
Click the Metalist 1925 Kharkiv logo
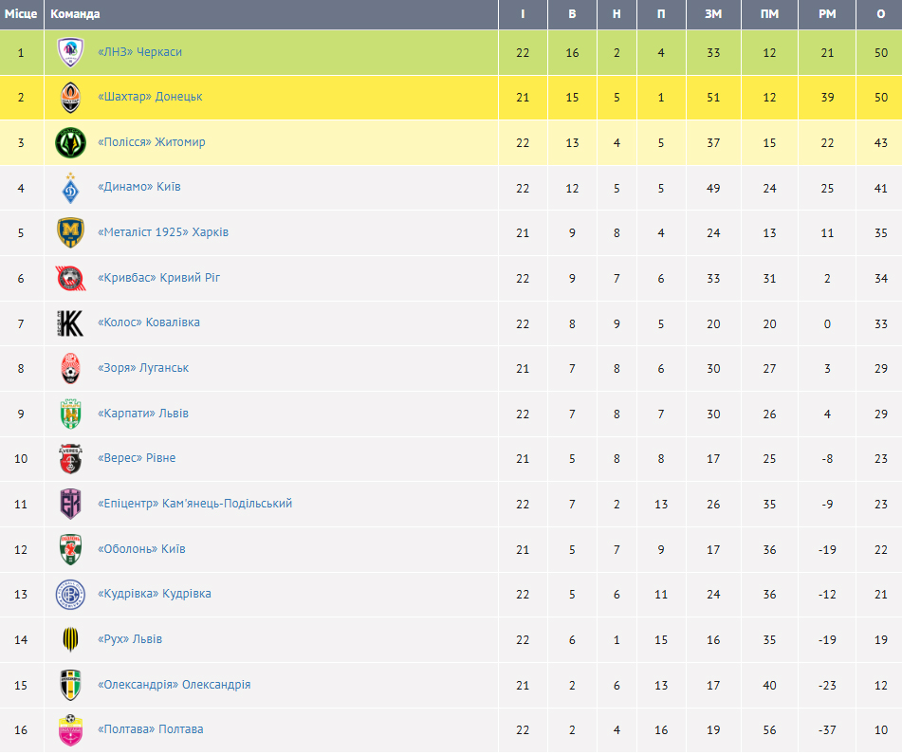click(x=70, y=233)
